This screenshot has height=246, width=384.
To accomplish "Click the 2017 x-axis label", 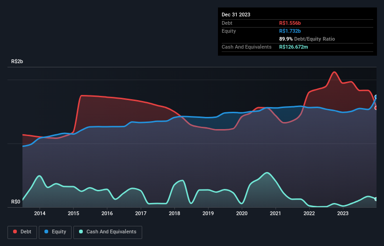I will [x=141, y=213].
